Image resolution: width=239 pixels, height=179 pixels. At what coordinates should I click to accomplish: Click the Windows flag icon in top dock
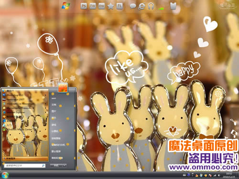click(66, 6)
